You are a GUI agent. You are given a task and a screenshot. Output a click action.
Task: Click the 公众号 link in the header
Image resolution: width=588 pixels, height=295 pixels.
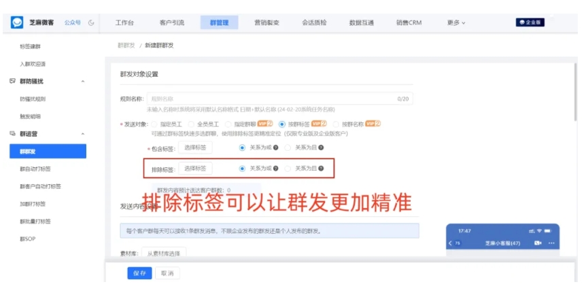72,22
